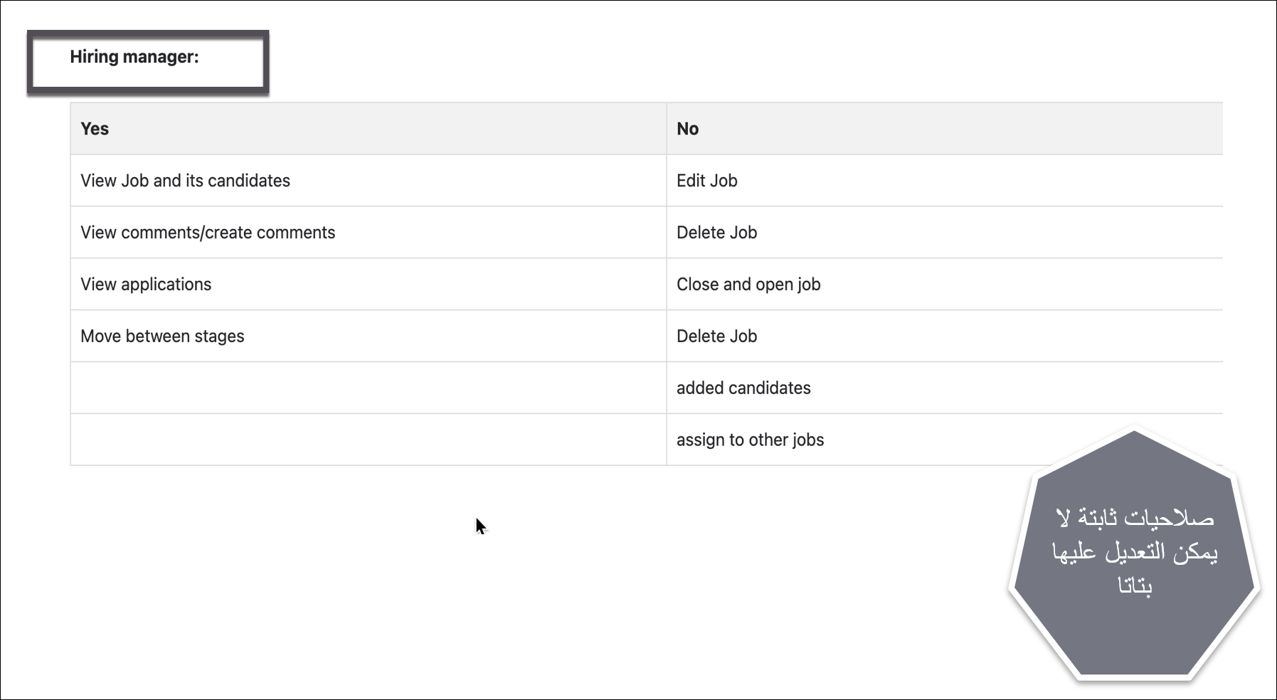1277x700 pixels.
Task: Click the empty Yes cell beside assign to other jobs
Action: coord(368,440)
